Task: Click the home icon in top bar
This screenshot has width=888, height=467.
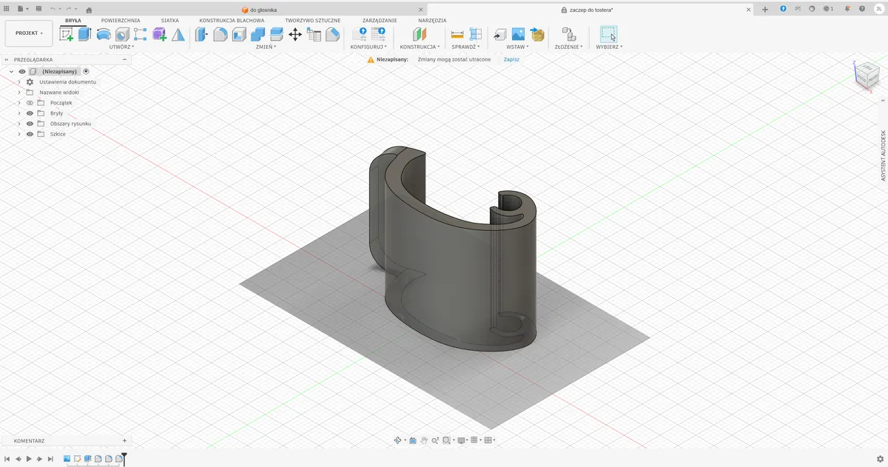Action: coord(89,10)
